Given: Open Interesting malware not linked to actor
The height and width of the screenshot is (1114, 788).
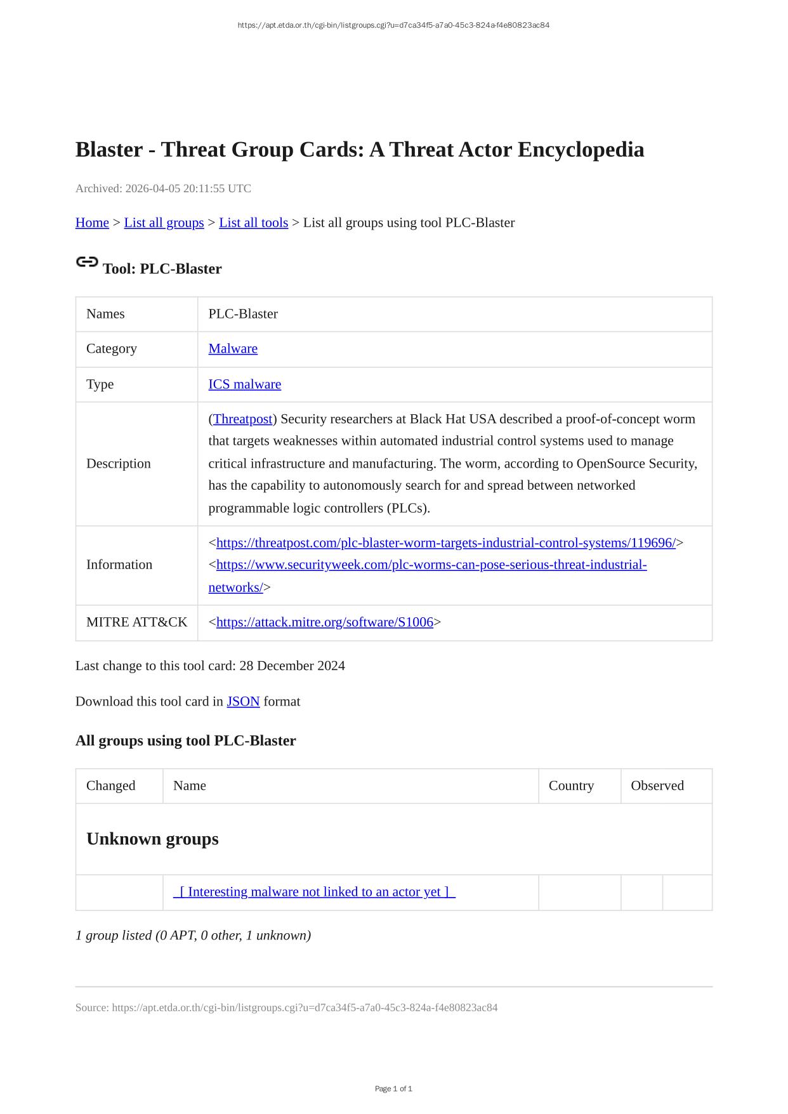Looking at the screenshot, I should click(x=314, y=892).
